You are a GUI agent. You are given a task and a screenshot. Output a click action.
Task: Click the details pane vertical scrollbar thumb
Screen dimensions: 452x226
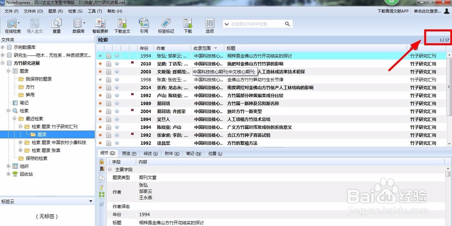point(447,174)
